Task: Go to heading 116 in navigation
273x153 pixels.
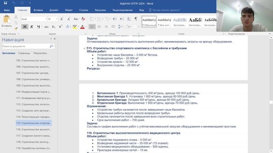Action: coord(34,129)
